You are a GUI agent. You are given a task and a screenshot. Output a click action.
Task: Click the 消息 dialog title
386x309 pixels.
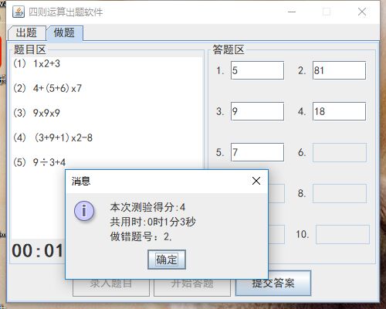pos(81,181)
